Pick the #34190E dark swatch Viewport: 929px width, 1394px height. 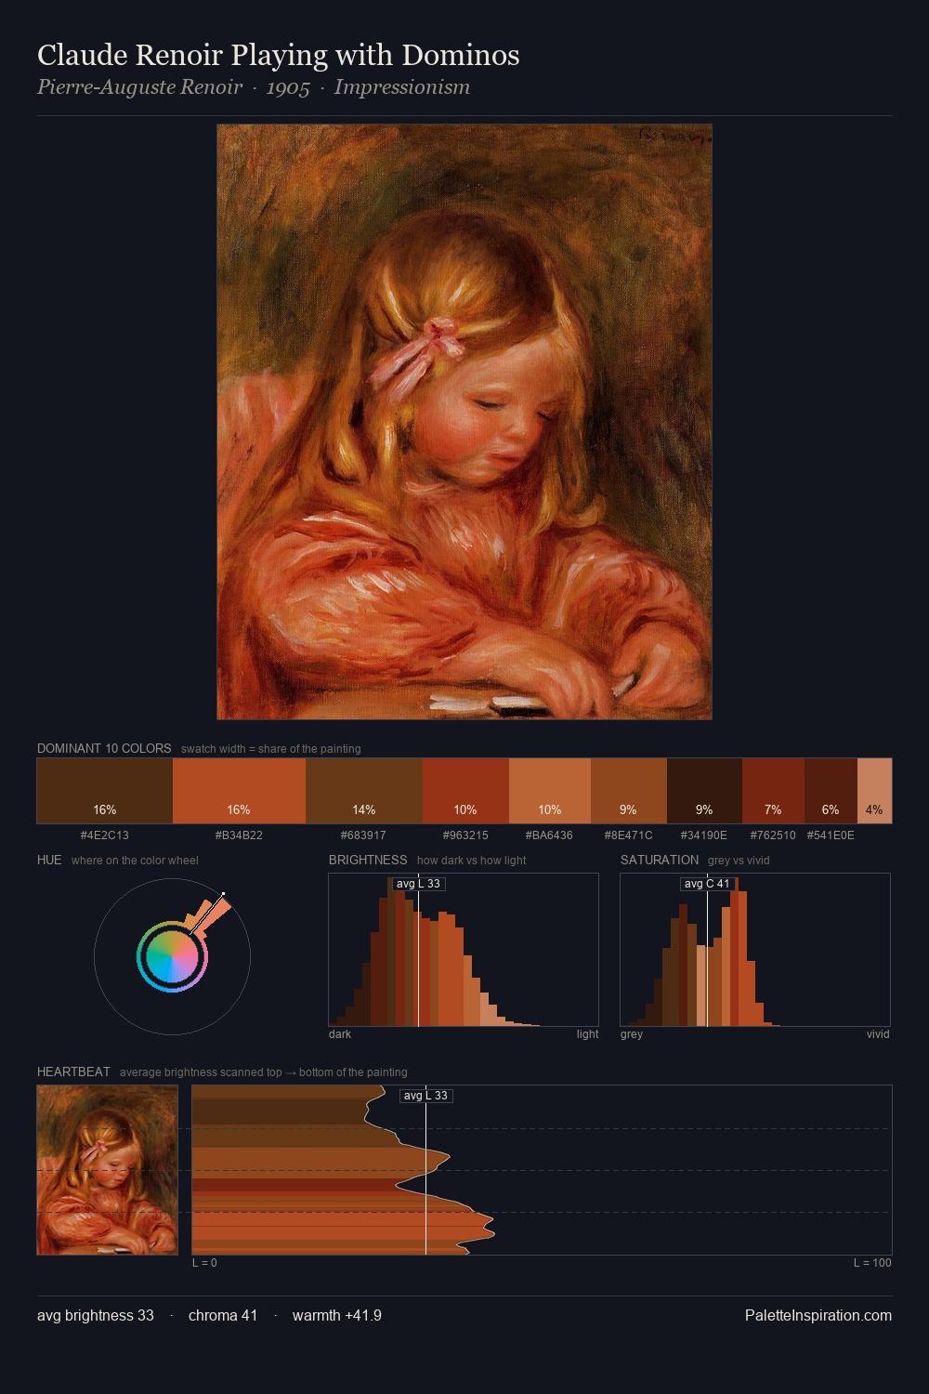704,791
